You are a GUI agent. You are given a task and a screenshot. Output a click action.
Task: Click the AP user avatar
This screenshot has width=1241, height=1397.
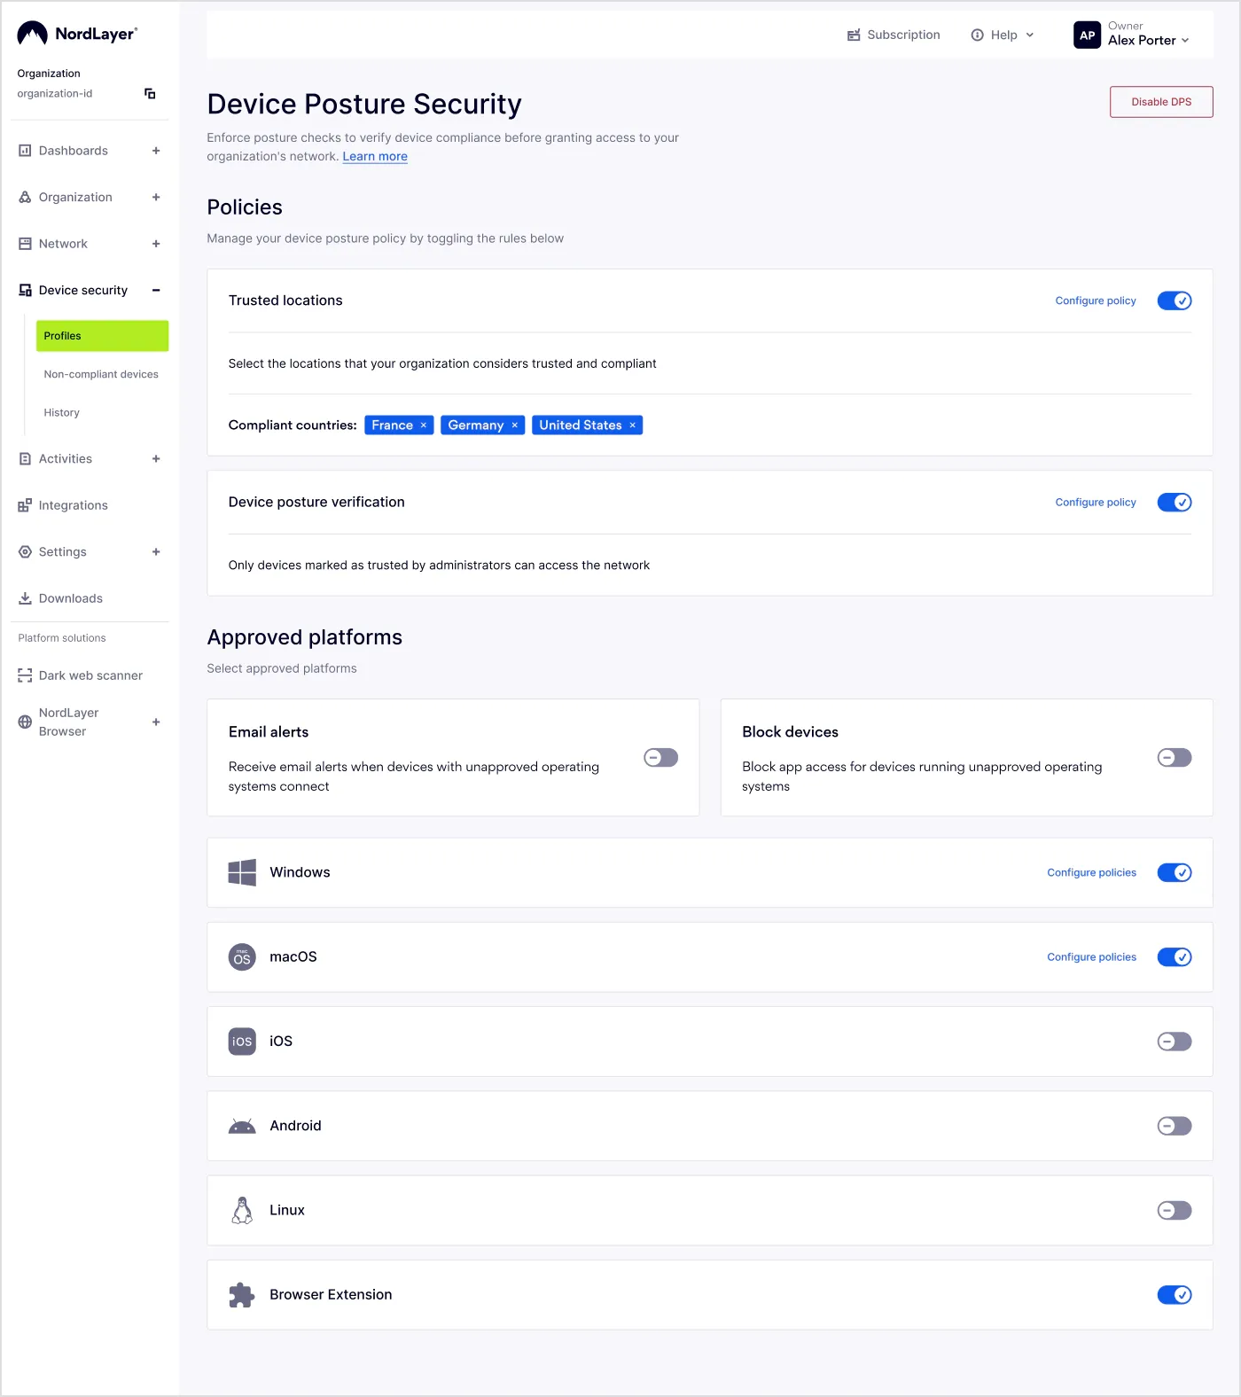point(1087,35)
